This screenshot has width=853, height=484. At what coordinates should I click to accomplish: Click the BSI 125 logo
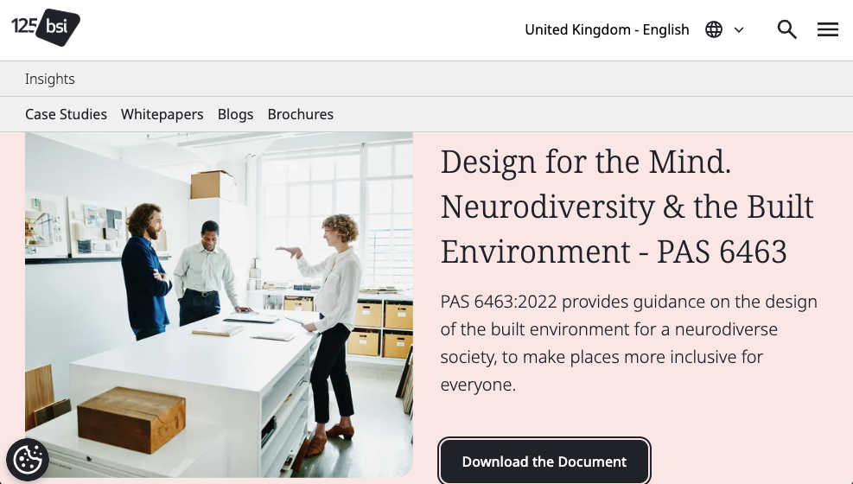pos(46,27)
